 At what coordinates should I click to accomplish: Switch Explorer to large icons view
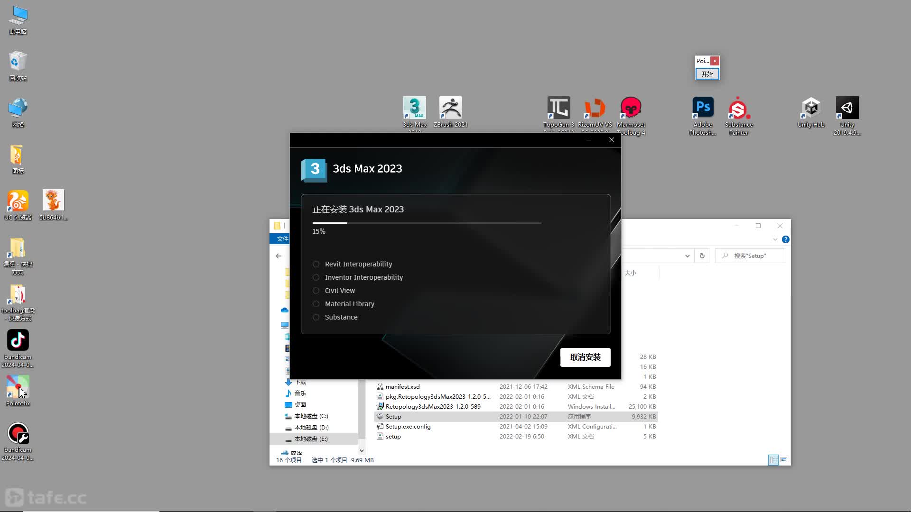(784, 460)
